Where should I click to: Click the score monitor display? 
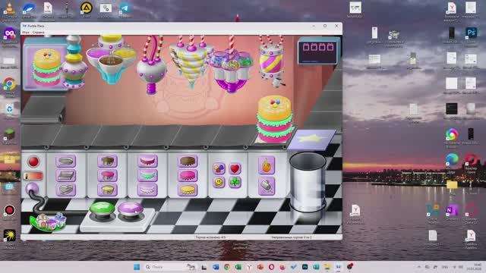(318, 51)
